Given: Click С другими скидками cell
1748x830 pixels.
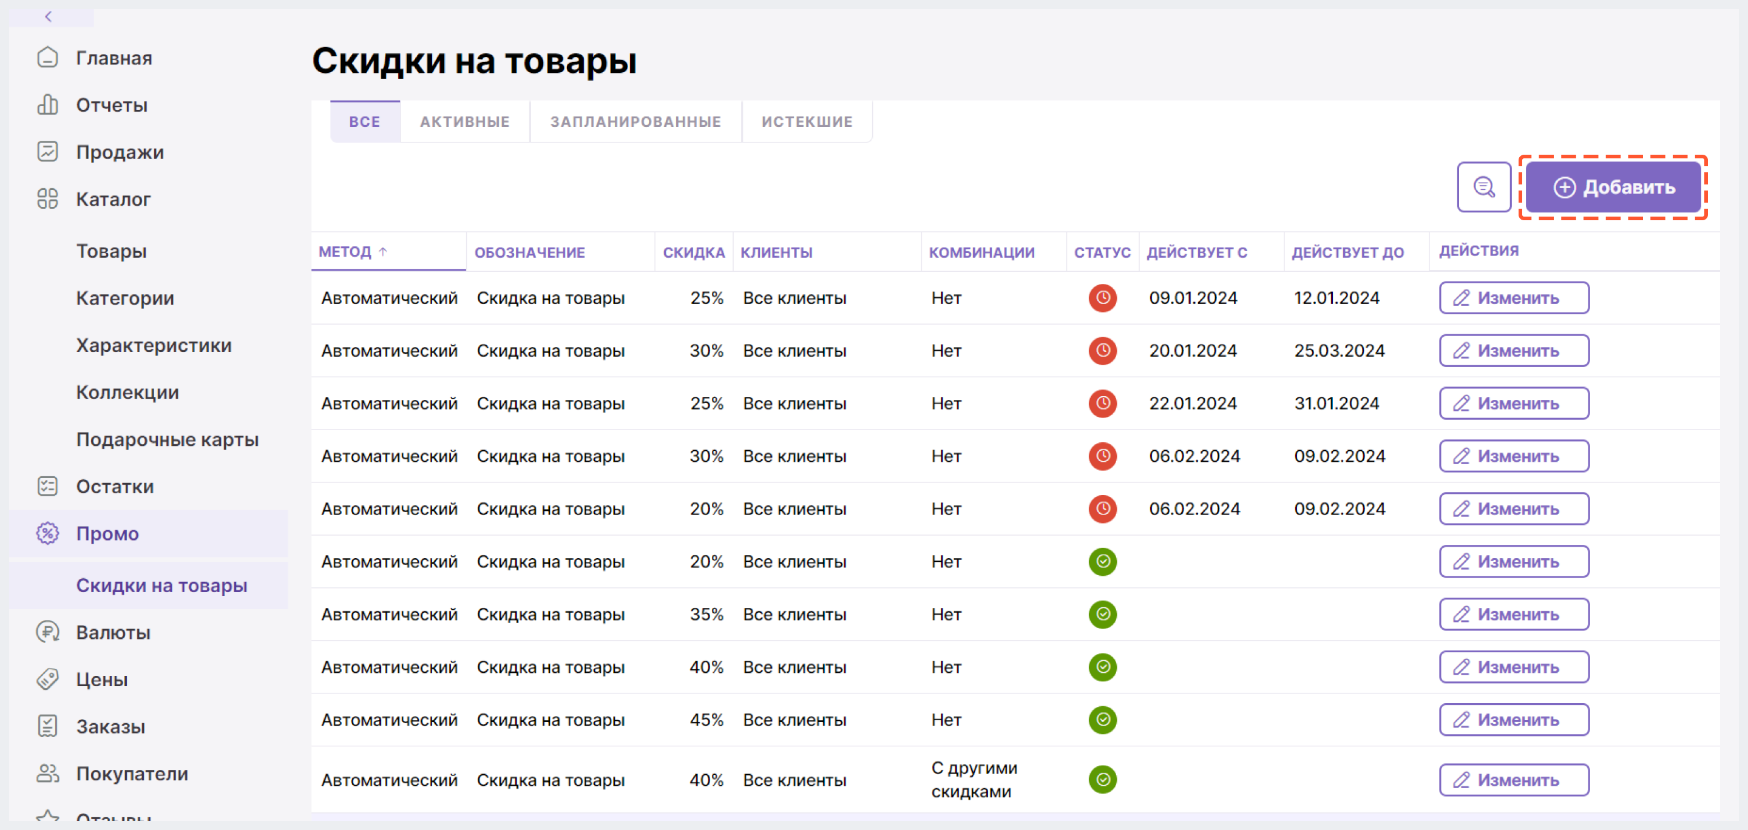Looking at the screenshot, I should pos(974,780).
